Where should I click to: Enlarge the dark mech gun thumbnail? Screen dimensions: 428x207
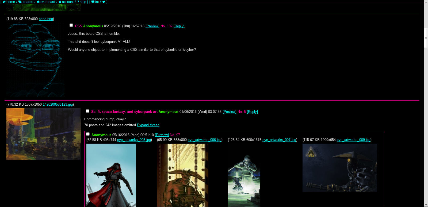pyautogui.click(x=340, y=168)
